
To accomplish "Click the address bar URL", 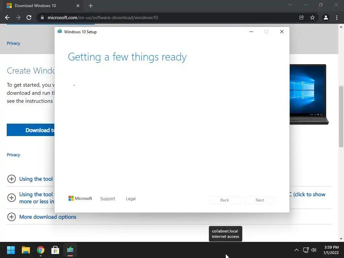I will [x=103, y=17].
